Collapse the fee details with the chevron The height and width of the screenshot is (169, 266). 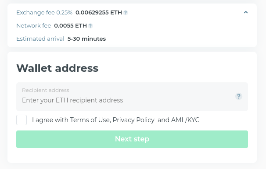click(x=246, y=12)
